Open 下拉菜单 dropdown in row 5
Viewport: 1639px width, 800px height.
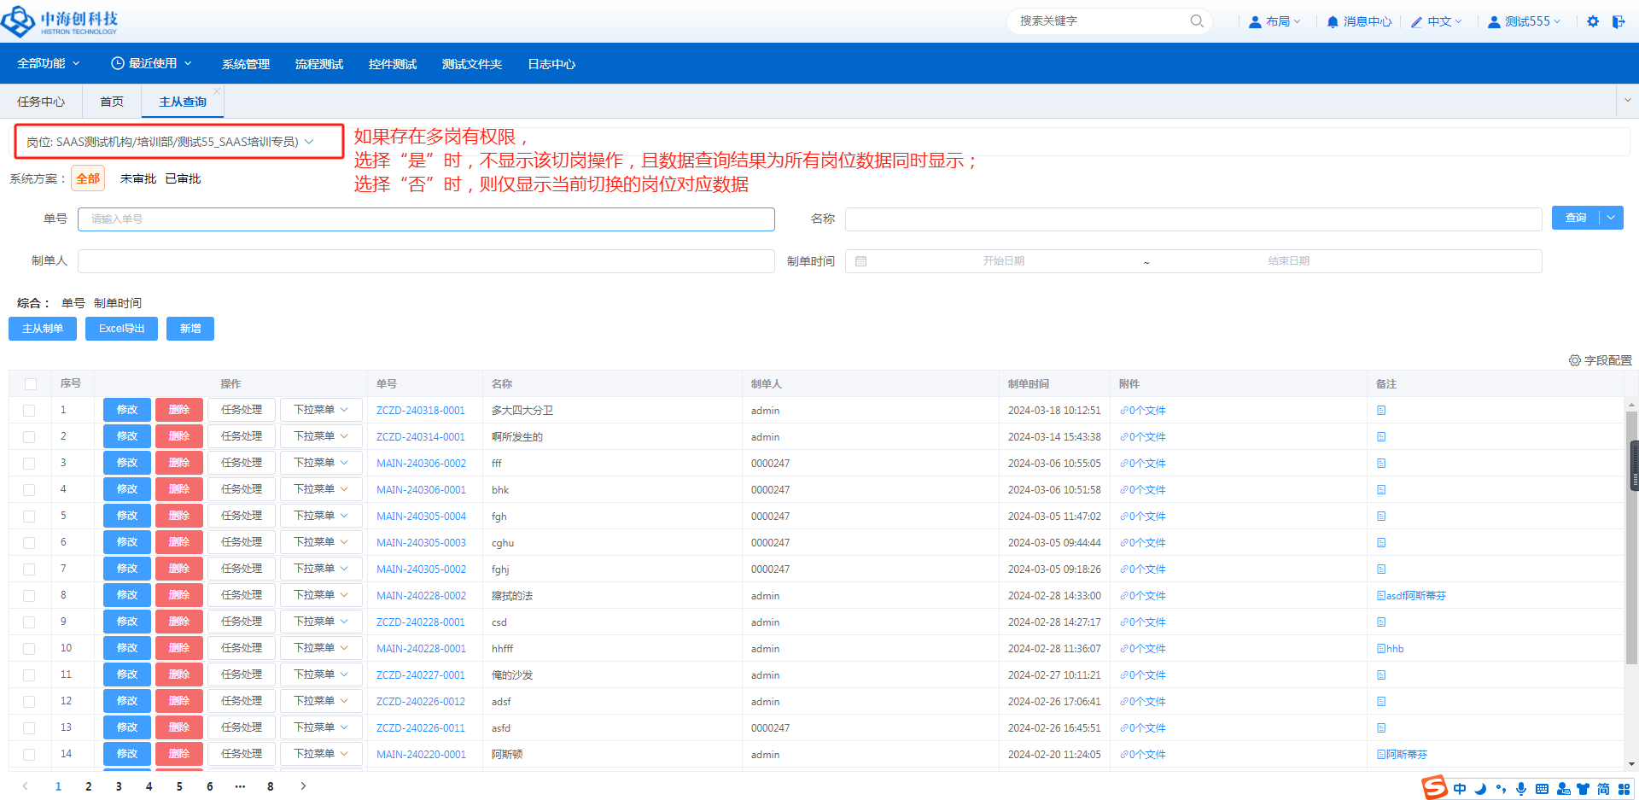[321, 516]
